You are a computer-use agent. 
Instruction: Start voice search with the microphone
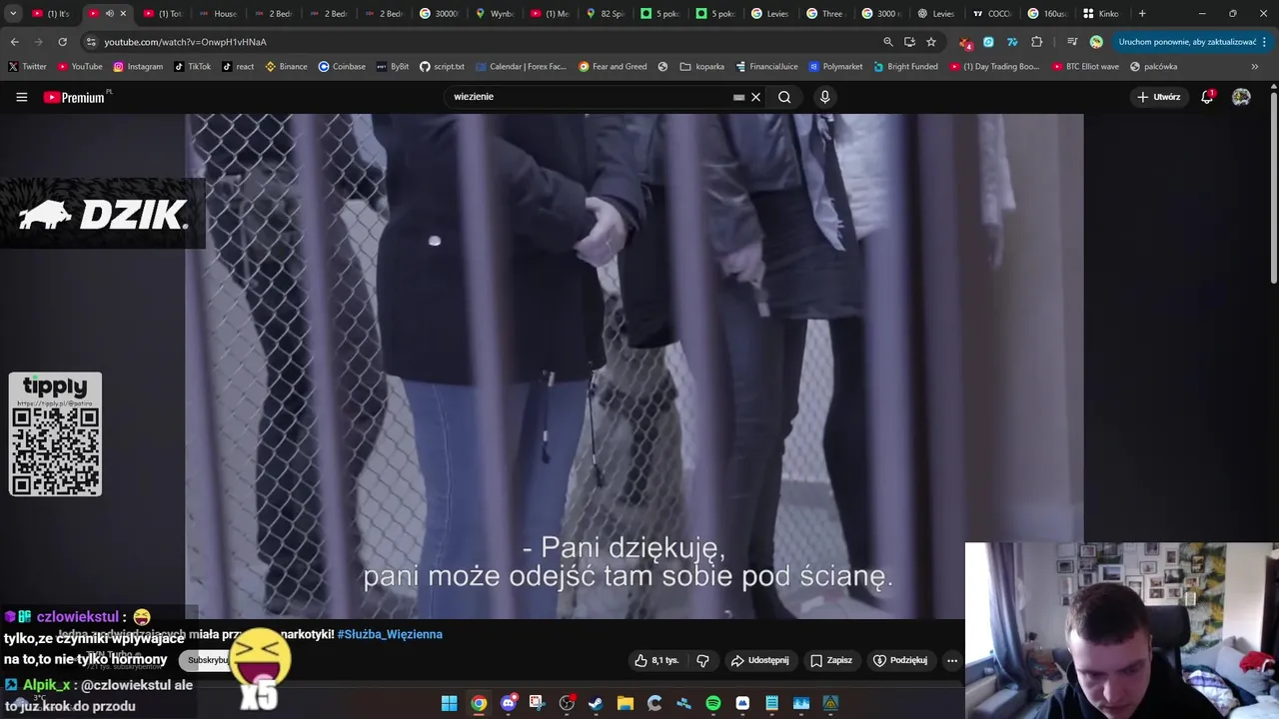tap(824, 97)
